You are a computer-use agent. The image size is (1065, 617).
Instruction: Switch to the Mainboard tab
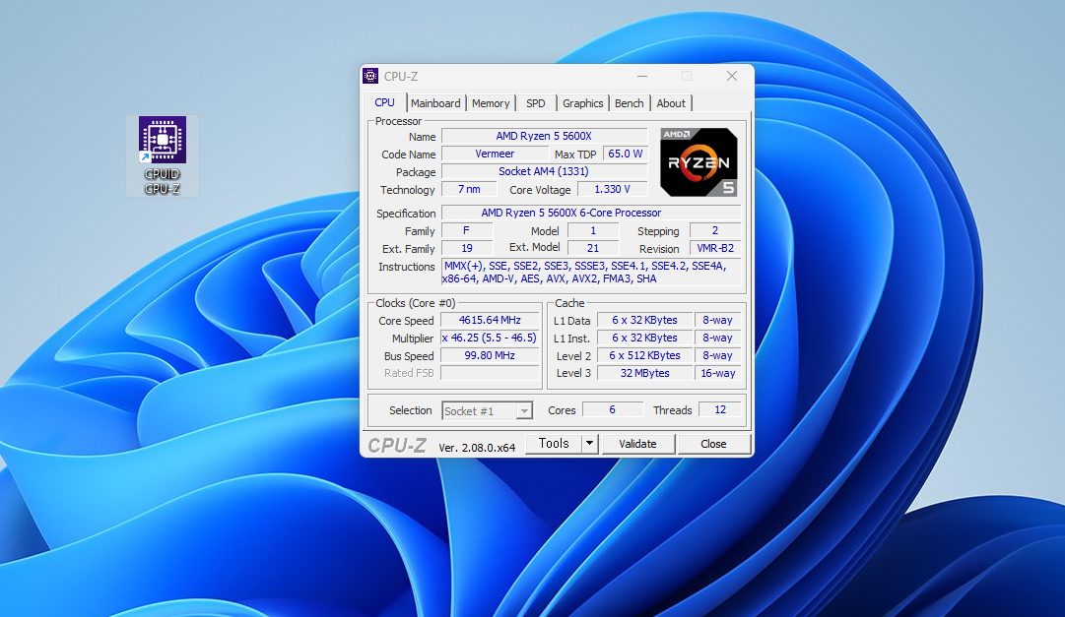pos(435,103)
